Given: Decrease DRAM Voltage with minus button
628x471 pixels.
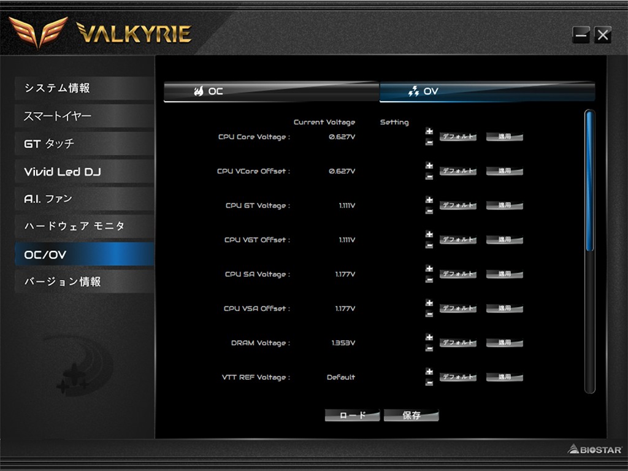Looking at the screenshot, I should [x=429, y=348].
